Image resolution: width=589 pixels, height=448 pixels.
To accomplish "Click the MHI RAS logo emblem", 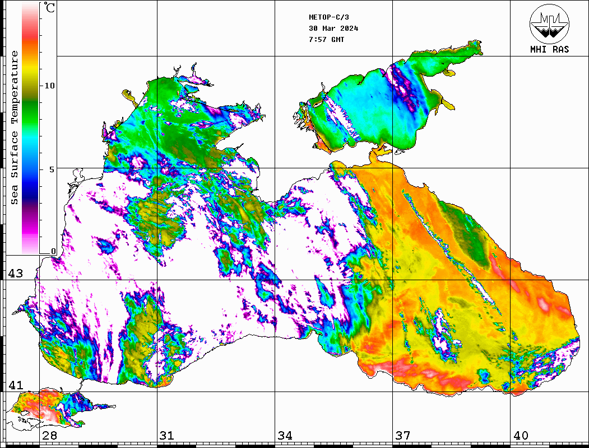I will (550, 23).
